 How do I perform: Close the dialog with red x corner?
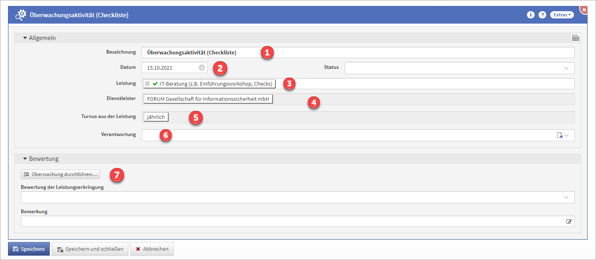tap(584, 9)
